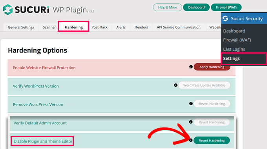Click the Firewall (WAF) header button
This screenshot has width=267, height=149.
coord(226,7)
